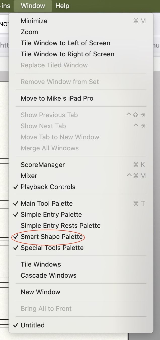The image size is (160, 340).
Task: Open the Plug-ins menu
Action: pyautogui.click(x=5, y=6)
